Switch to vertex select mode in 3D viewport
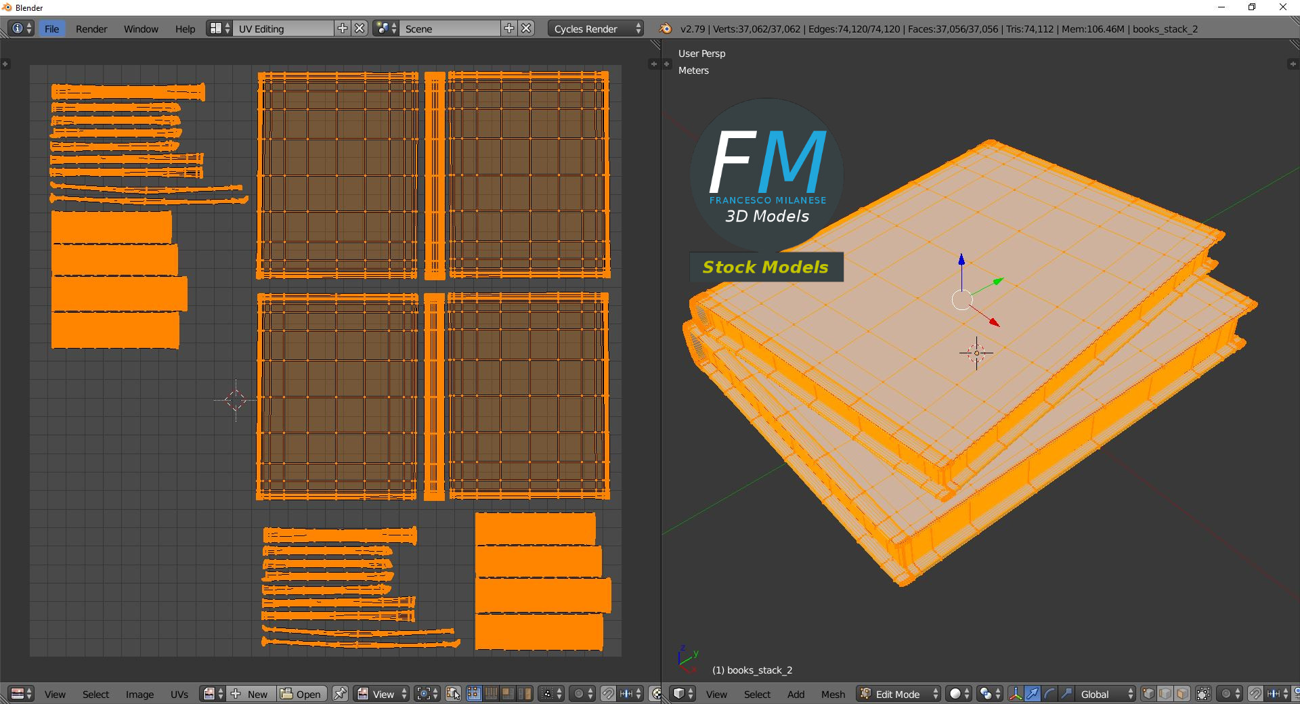Screen dimensions: 1300x704 1149,694
